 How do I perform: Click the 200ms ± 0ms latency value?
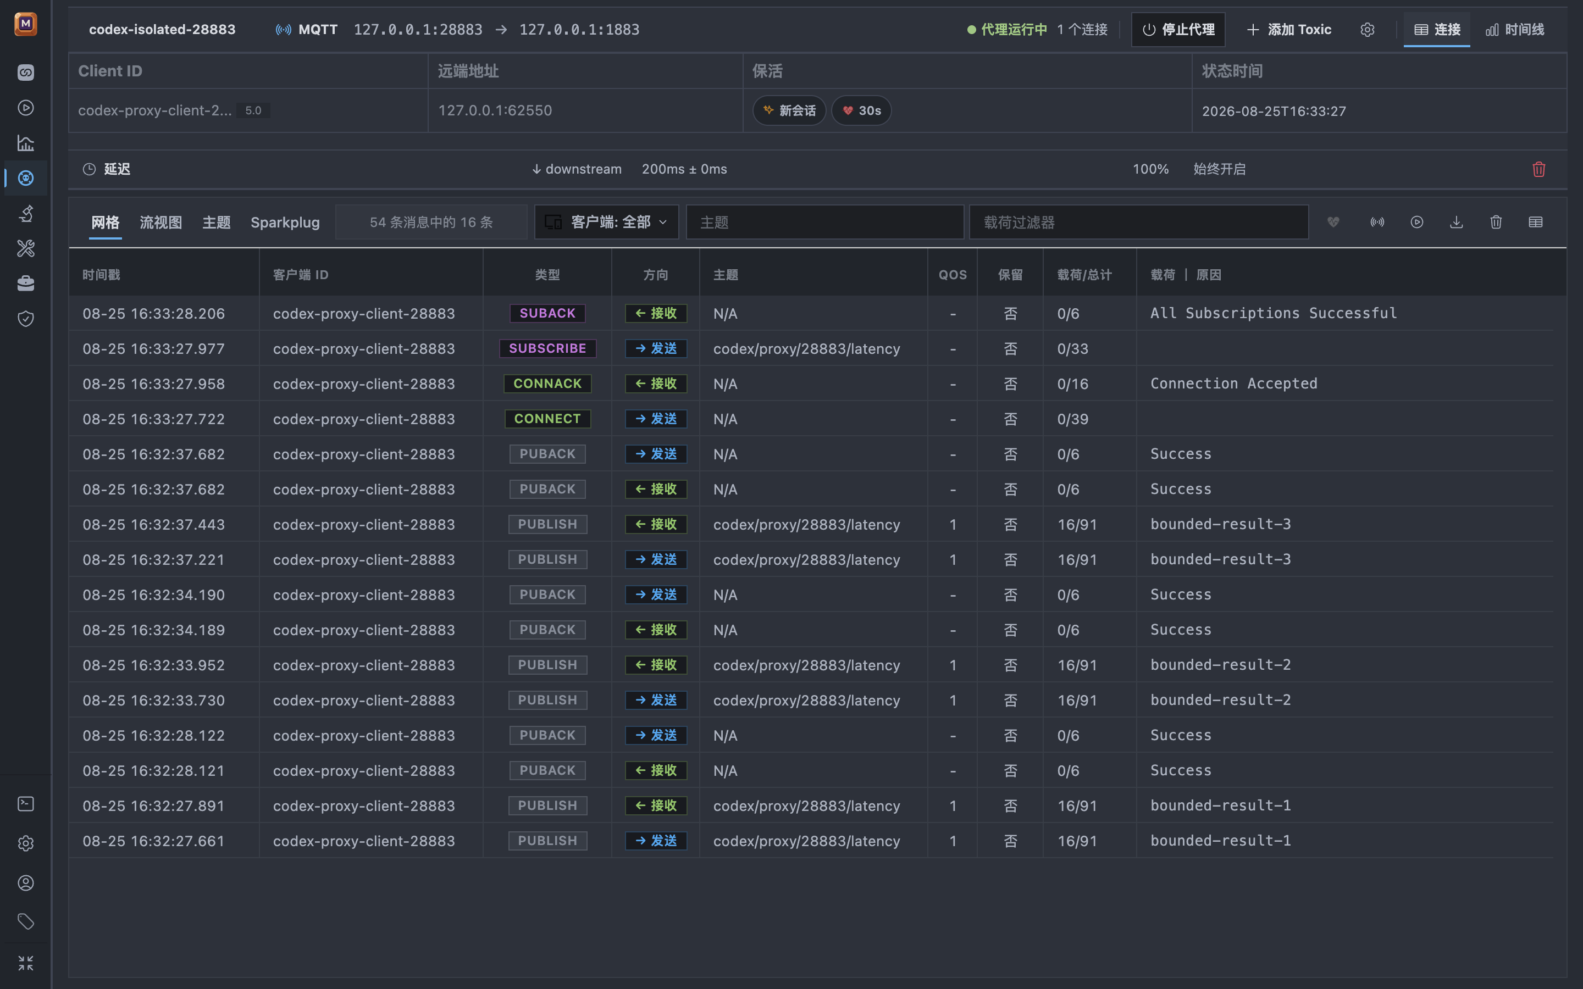684,169
